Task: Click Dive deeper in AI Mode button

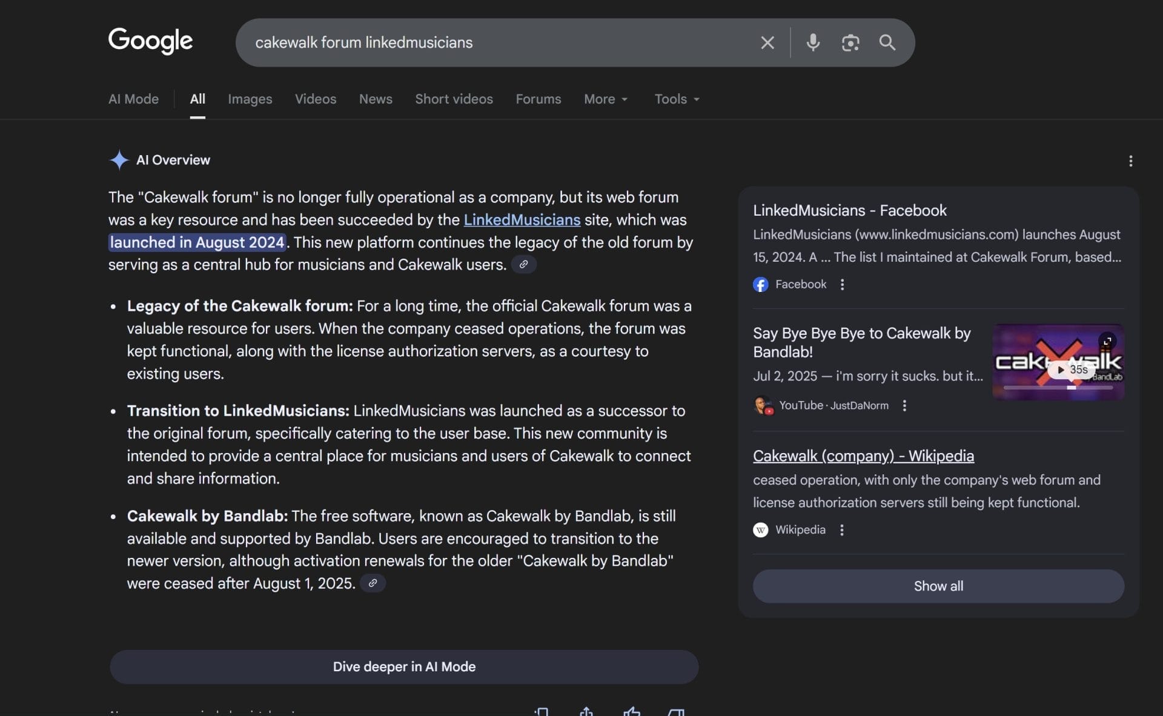Action: (404, 666)
